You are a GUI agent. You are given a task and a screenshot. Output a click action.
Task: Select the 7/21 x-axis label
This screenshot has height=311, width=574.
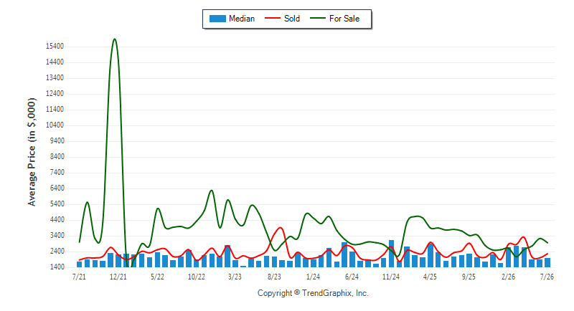(79, 277)
